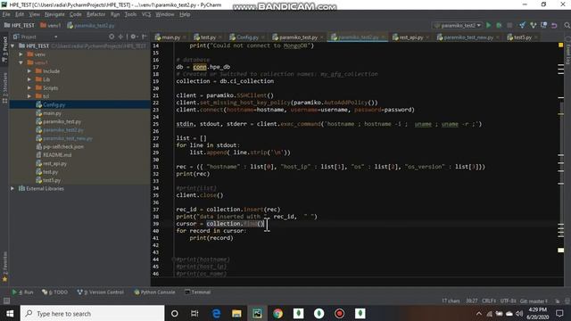Image resolution: width=571 pixels, height=321 pixels.
Task: Toggle tool window bars corner icon
Action: click(6, 300)
